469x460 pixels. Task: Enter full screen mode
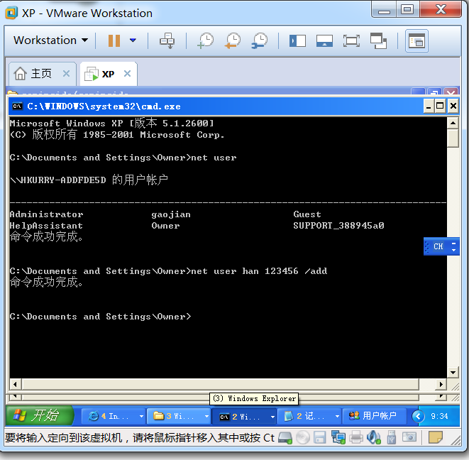(351, 40)
